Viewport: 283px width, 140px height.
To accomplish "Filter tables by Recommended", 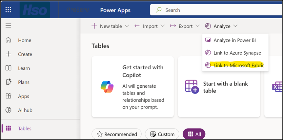I will [117, 134].
